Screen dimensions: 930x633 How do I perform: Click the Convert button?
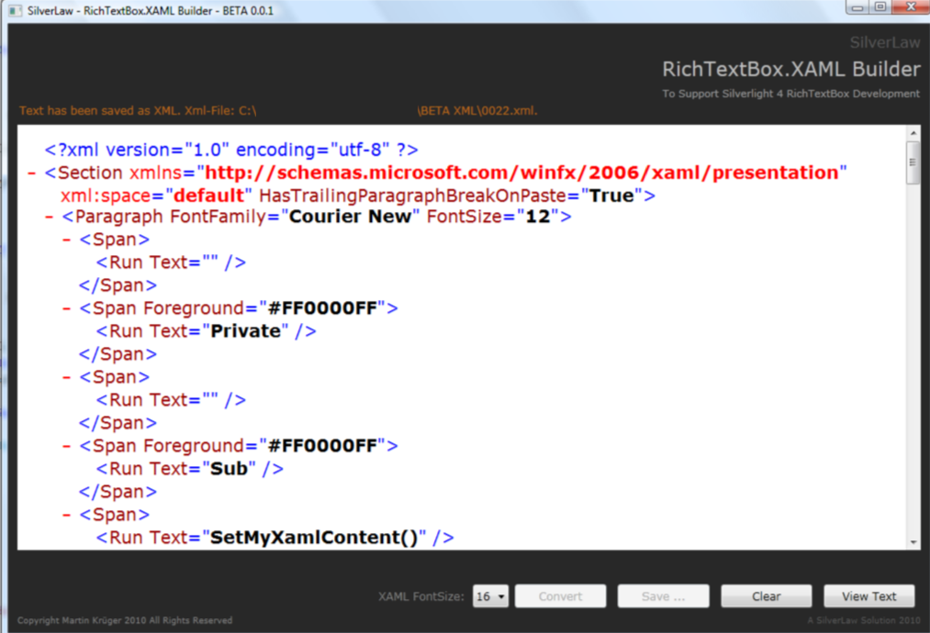tap(560, 595)
